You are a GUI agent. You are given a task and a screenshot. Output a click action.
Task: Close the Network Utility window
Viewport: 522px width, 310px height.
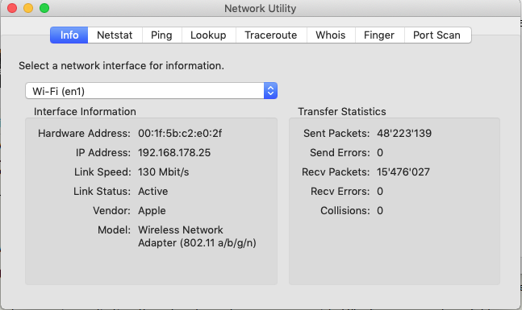point(12,8)
